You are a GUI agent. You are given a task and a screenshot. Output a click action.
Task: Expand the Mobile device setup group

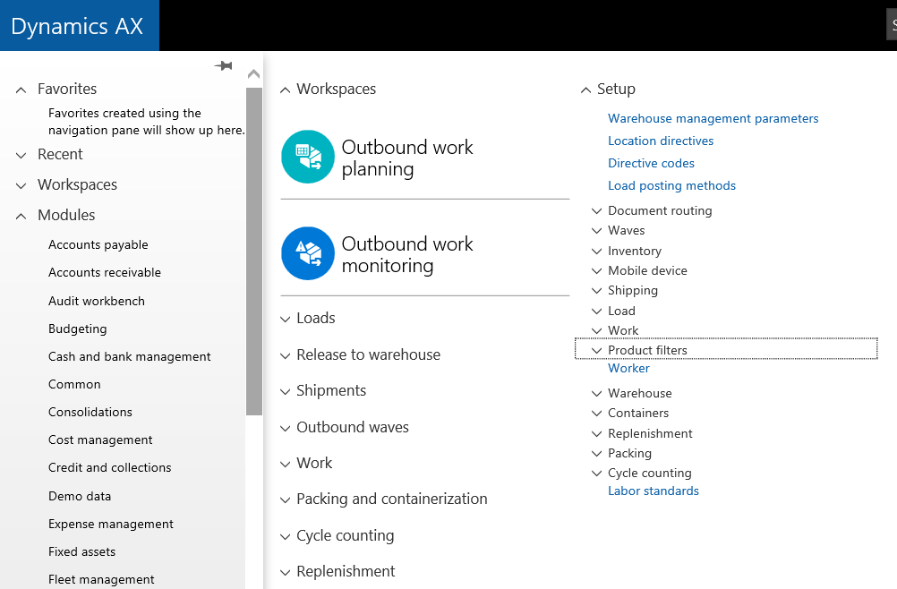597,271
